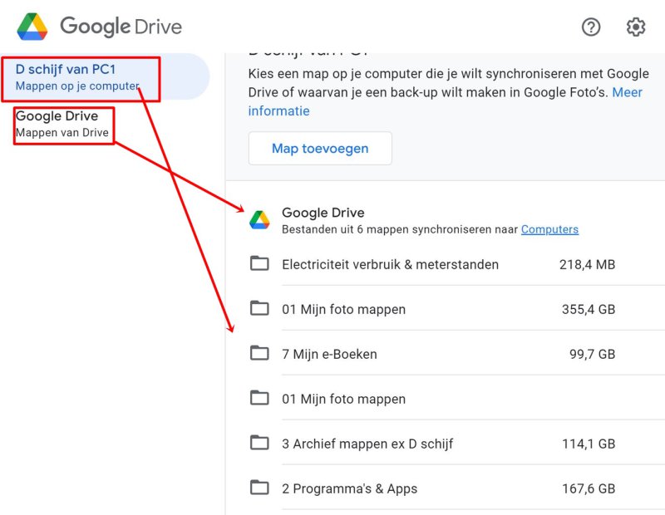The width and height of the screenshot is (665, 515).
Task: Click the Map toevoegen button
Action: [x=319, y=148]
